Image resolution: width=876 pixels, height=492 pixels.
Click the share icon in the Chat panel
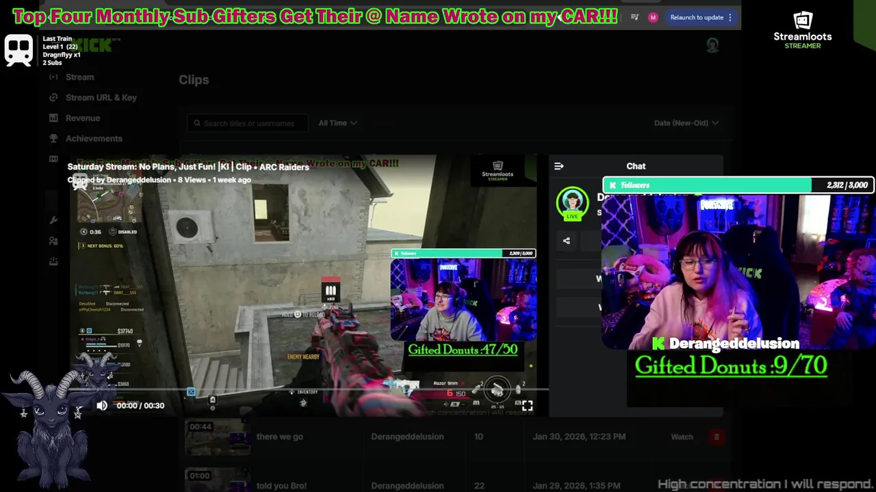point(566,241)
